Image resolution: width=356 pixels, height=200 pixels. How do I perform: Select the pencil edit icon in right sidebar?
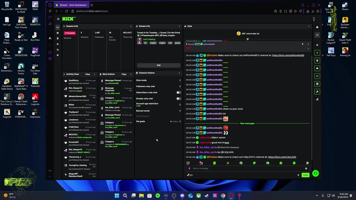click(x=317, y=35)
